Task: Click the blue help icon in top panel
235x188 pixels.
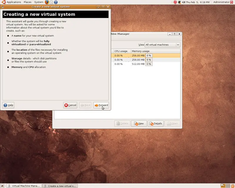Action: tap(56, 2)
